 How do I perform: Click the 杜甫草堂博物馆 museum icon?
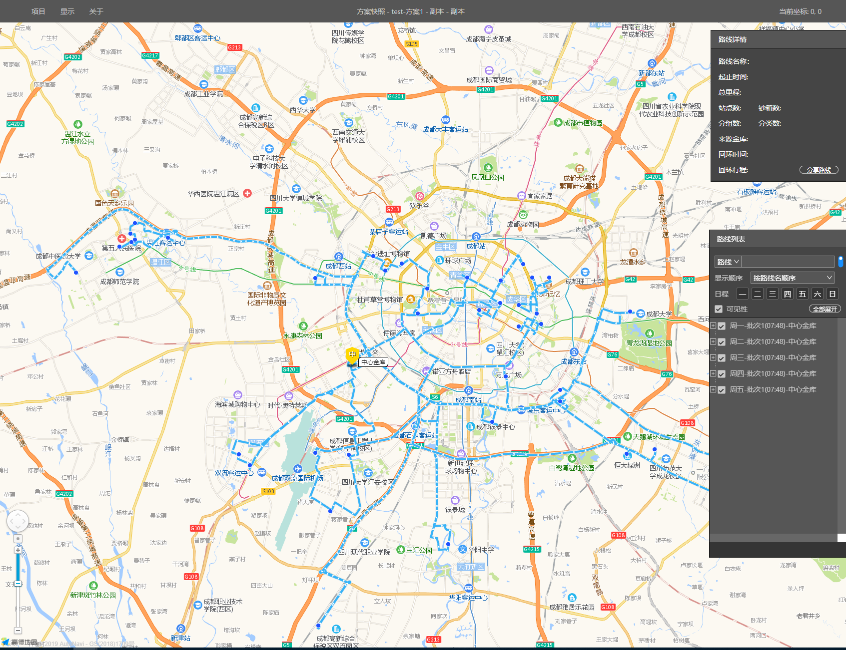410,299
